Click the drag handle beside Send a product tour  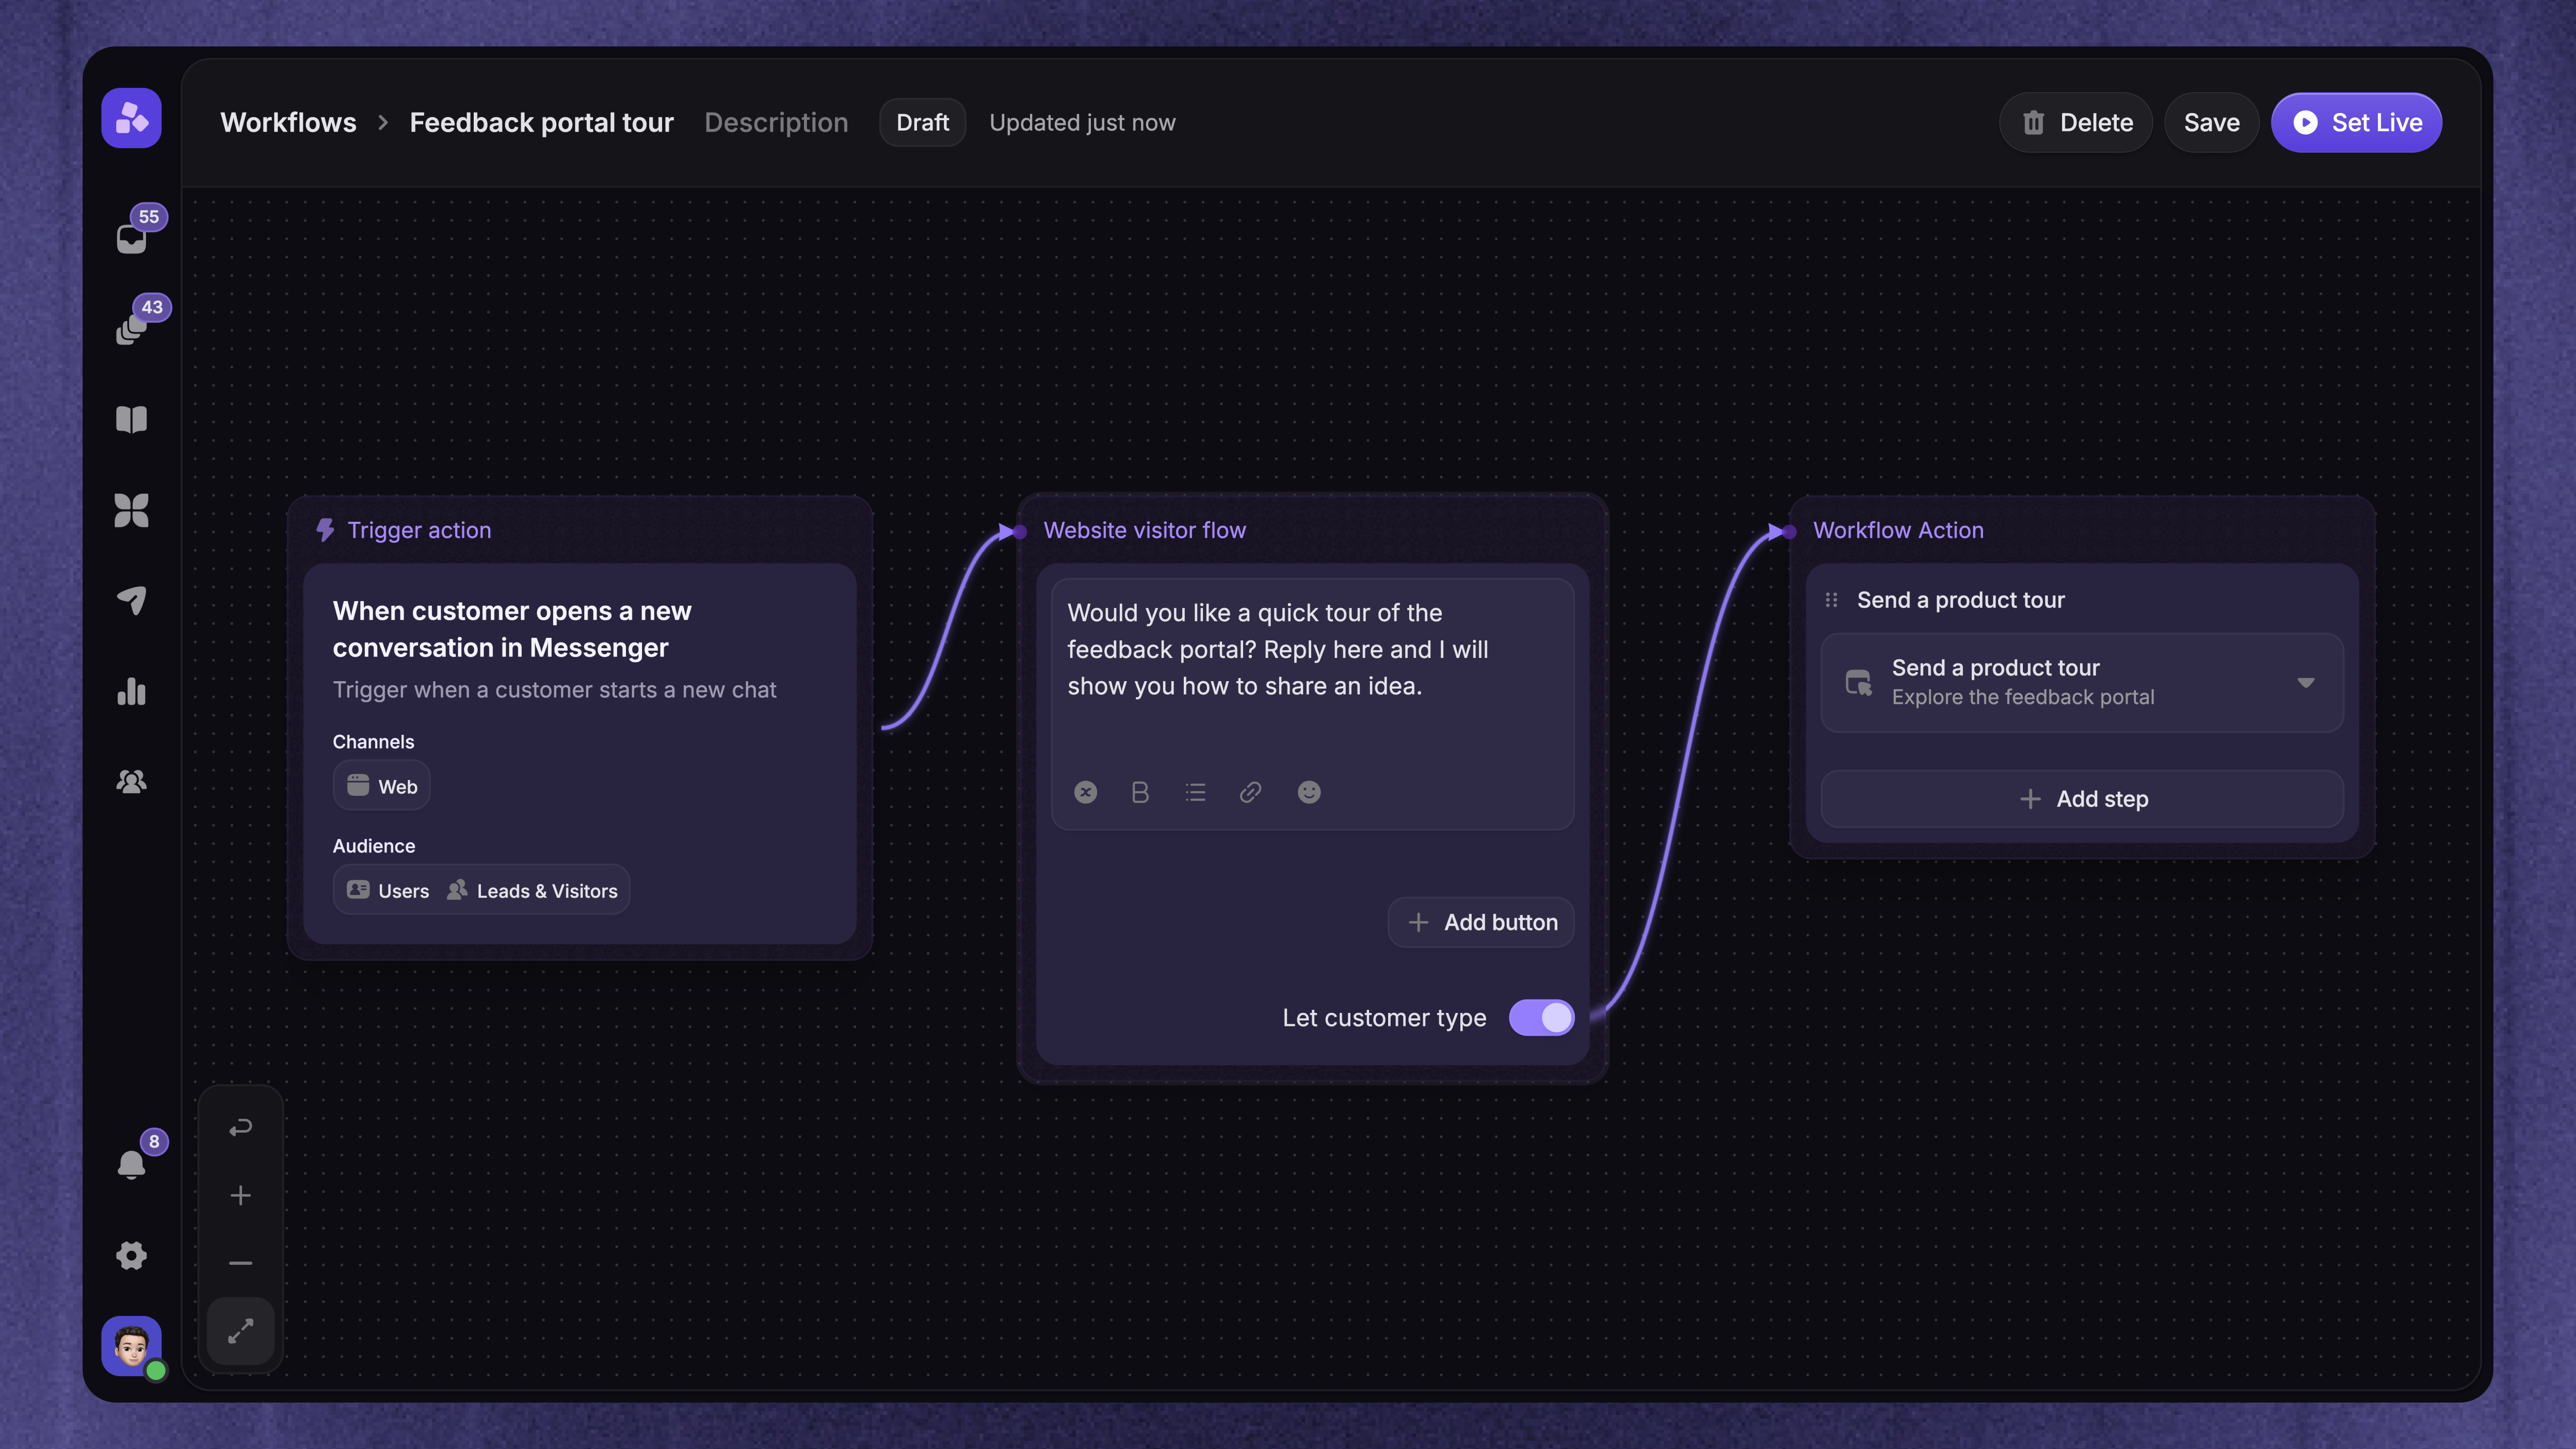pos(1831,600)
